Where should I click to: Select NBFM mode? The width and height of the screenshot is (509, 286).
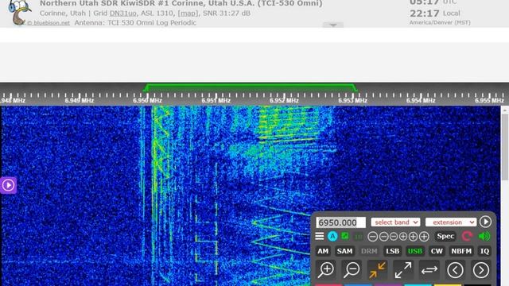click(461, 251)
